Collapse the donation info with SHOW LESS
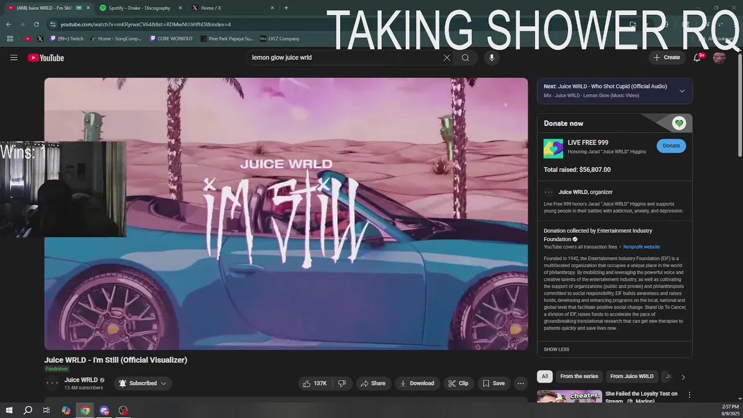 [x=556, y=349]
